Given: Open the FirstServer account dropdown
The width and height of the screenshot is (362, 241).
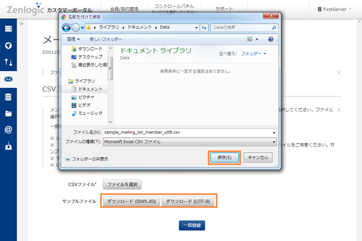Looking at the screenshot, I should click(334, 9).
